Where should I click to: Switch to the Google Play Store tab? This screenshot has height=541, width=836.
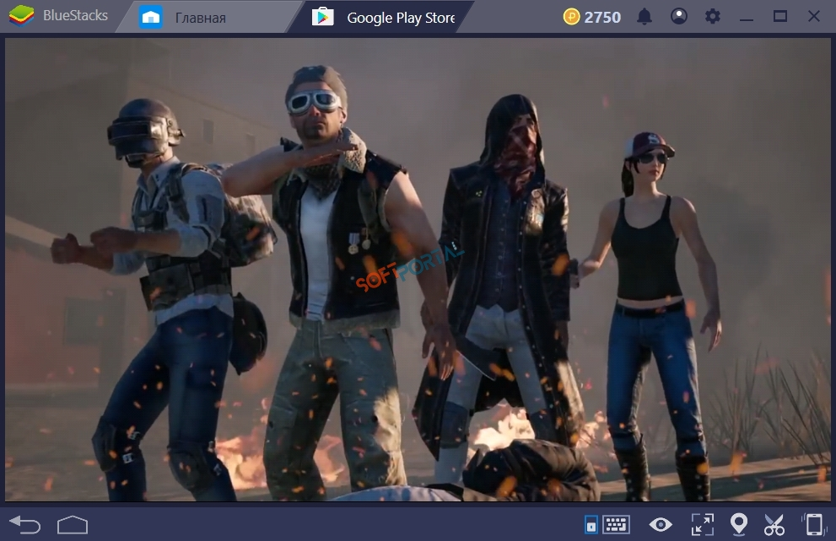[x=384, y=18]
